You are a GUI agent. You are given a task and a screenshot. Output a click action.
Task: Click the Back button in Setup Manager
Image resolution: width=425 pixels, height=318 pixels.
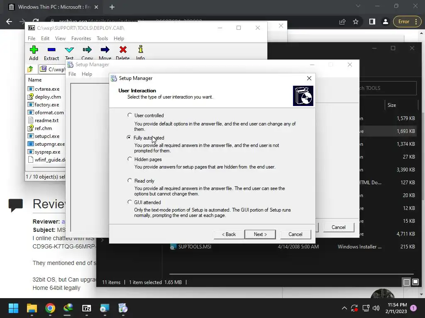[x=229, y=234]
